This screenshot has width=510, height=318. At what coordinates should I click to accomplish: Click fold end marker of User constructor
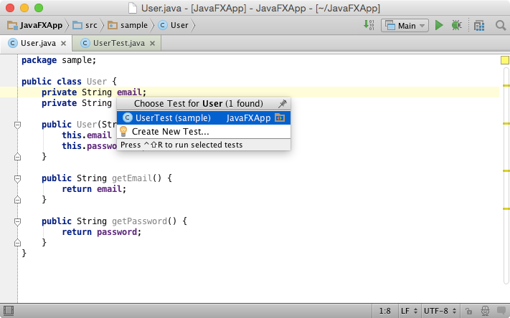17,157
